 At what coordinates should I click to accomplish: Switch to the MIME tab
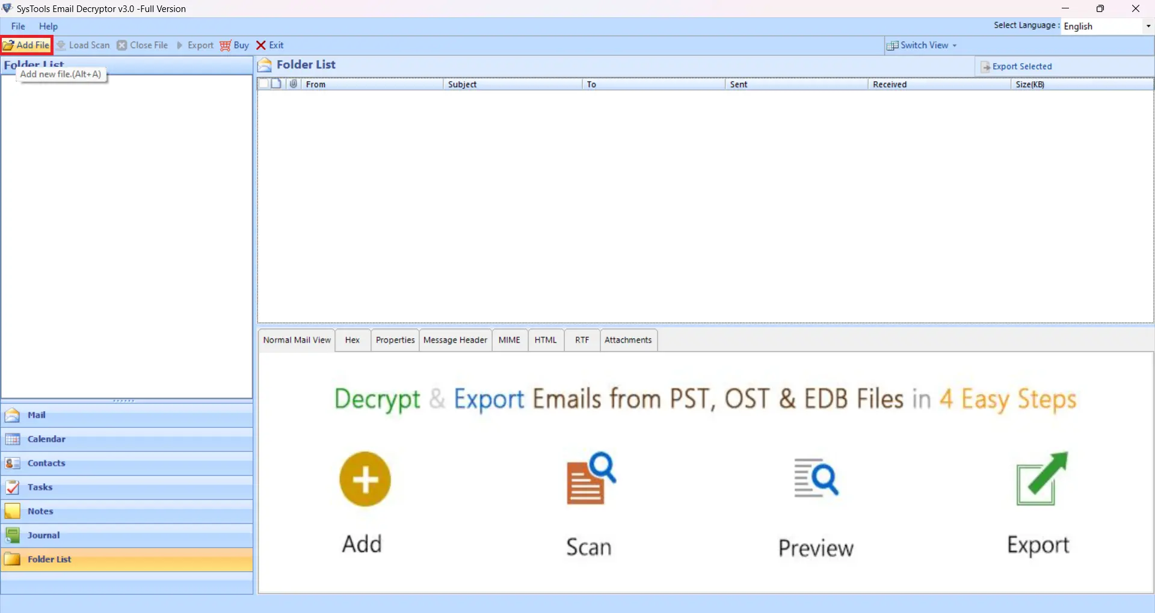(510, 340)
